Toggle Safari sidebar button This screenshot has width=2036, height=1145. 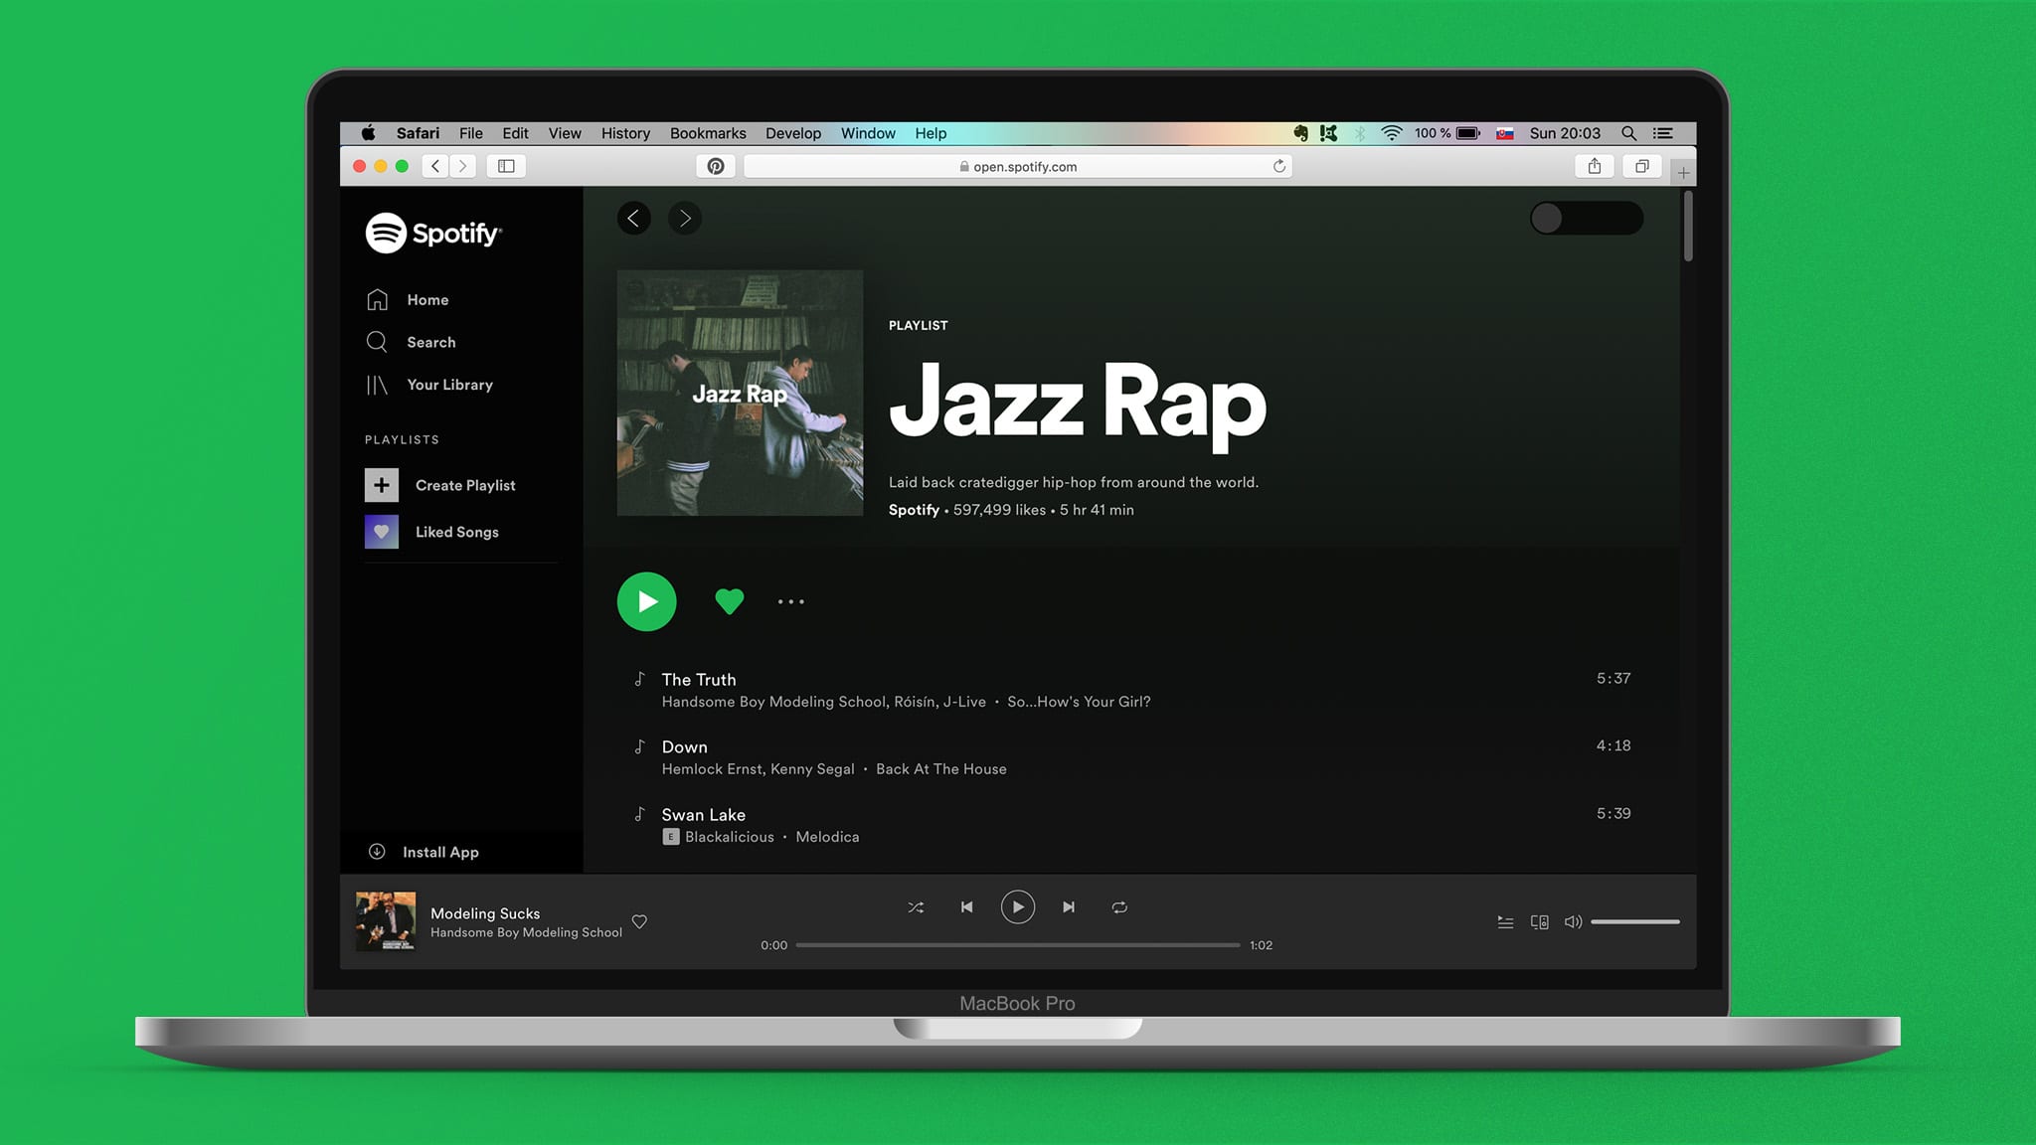point(506,166)
